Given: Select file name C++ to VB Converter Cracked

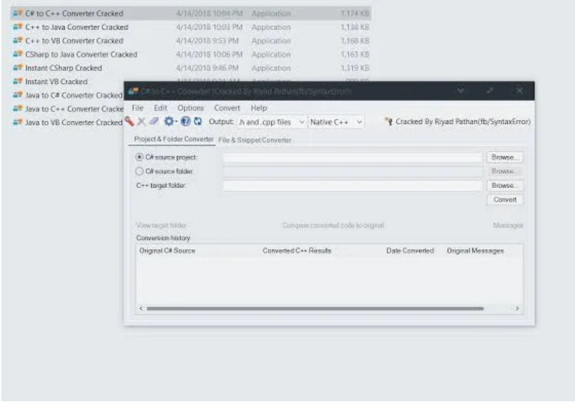Looking at the screenshot, I should coord(74,41).
